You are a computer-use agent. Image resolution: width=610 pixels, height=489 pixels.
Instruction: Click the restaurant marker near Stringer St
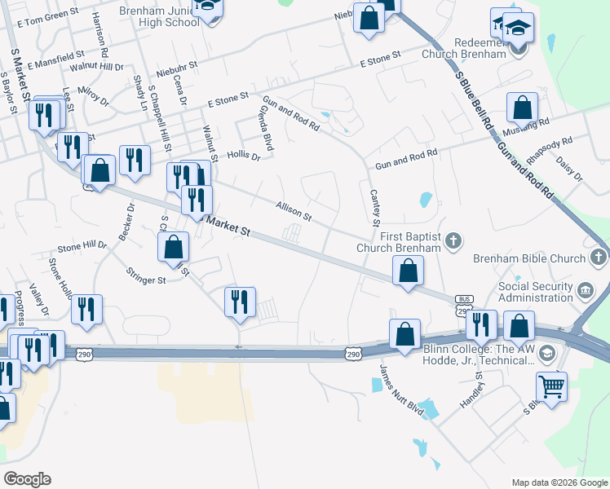240,302
